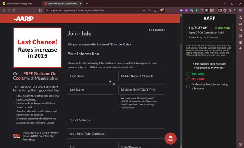244x148 pixels.
Task: Open the purple checkmark extension icon
Action: 181,10
